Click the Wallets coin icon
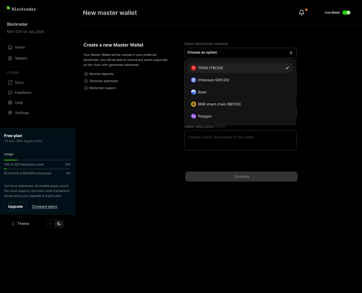Viewport: 362px width, 293px height. 10,58
